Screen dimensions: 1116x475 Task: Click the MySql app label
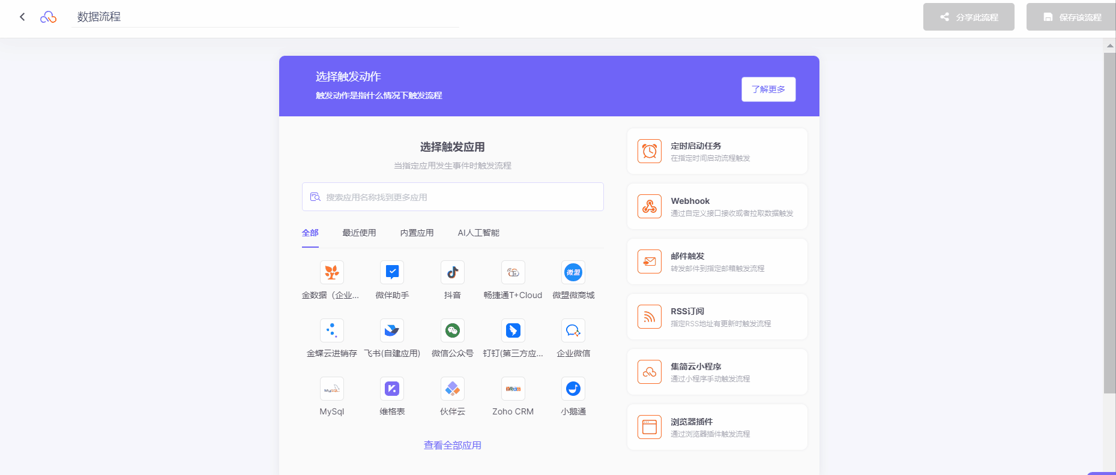[x=332, y=411]
